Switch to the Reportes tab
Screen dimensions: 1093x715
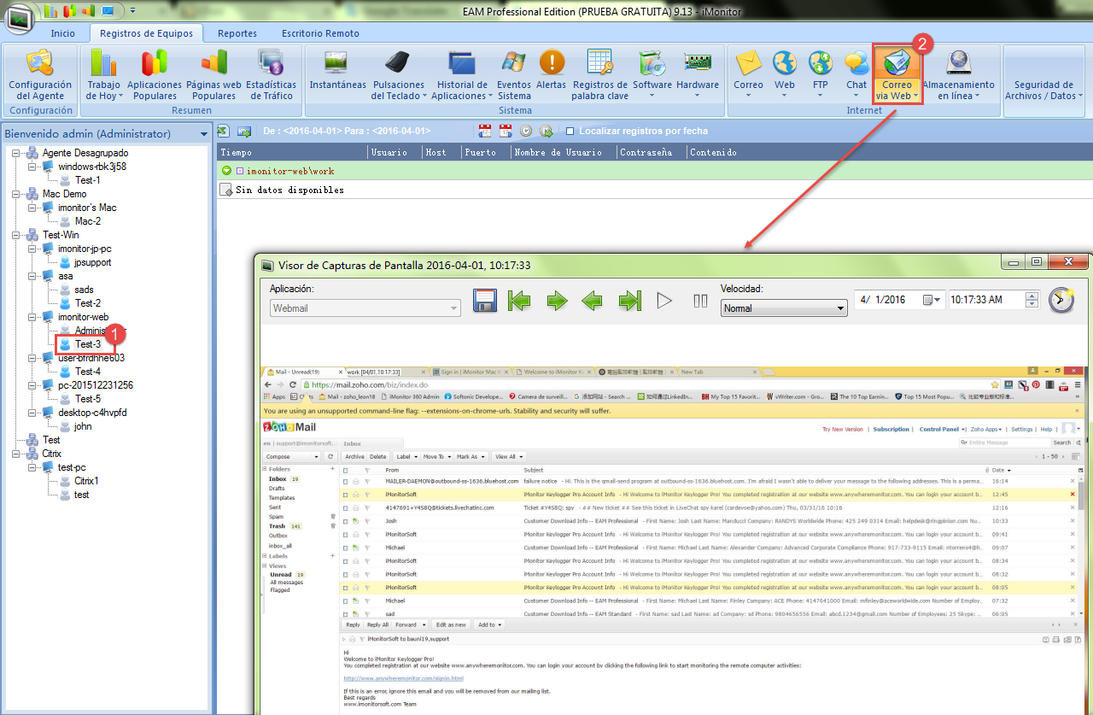(x=237, y=33)
